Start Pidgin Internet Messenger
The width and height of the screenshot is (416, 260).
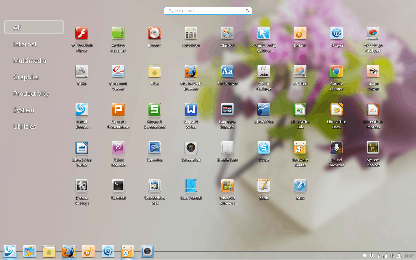[118, 148]
